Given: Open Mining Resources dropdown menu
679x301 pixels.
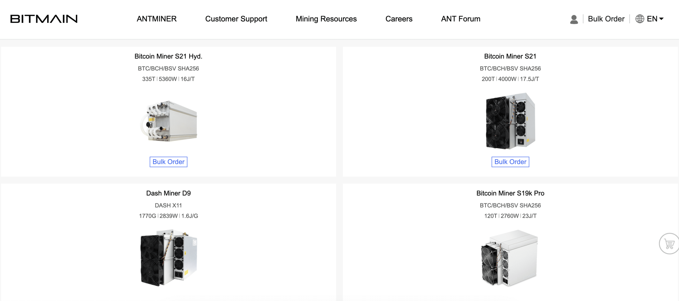Looking at the screenshot, I should click(326, 19).
